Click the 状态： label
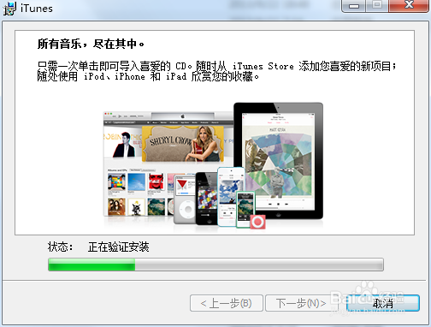Viewport: 431px width, 327px height. 60,247
